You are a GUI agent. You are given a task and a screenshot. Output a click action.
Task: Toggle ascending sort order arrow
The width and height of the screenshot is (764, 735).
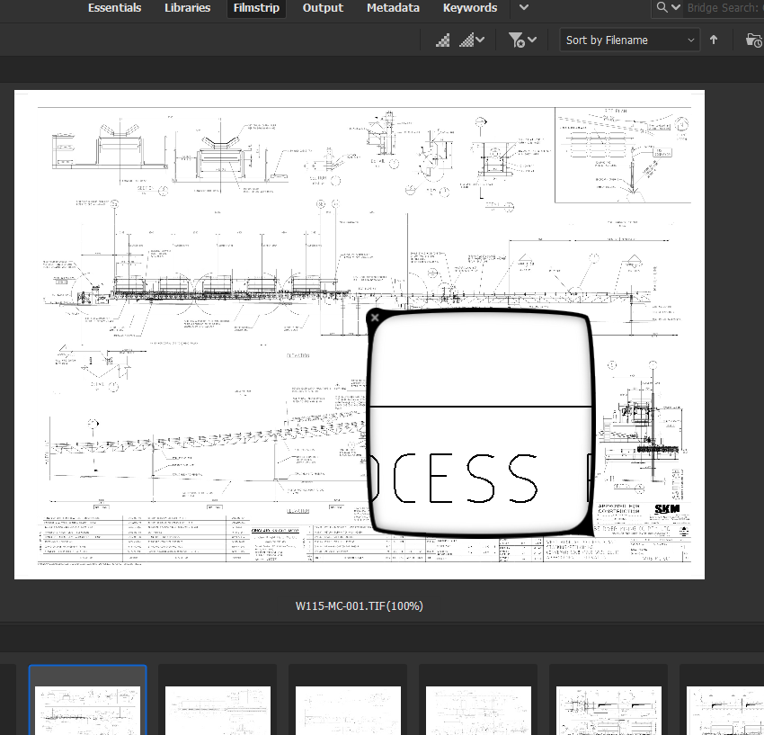(714, 40)
